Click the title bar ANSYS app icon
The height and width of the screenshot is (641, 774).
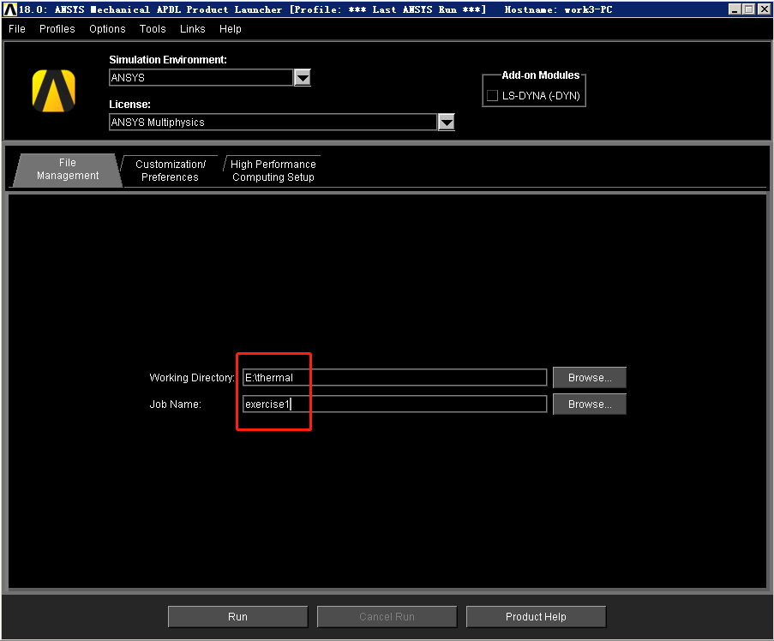tap(9, 9)
